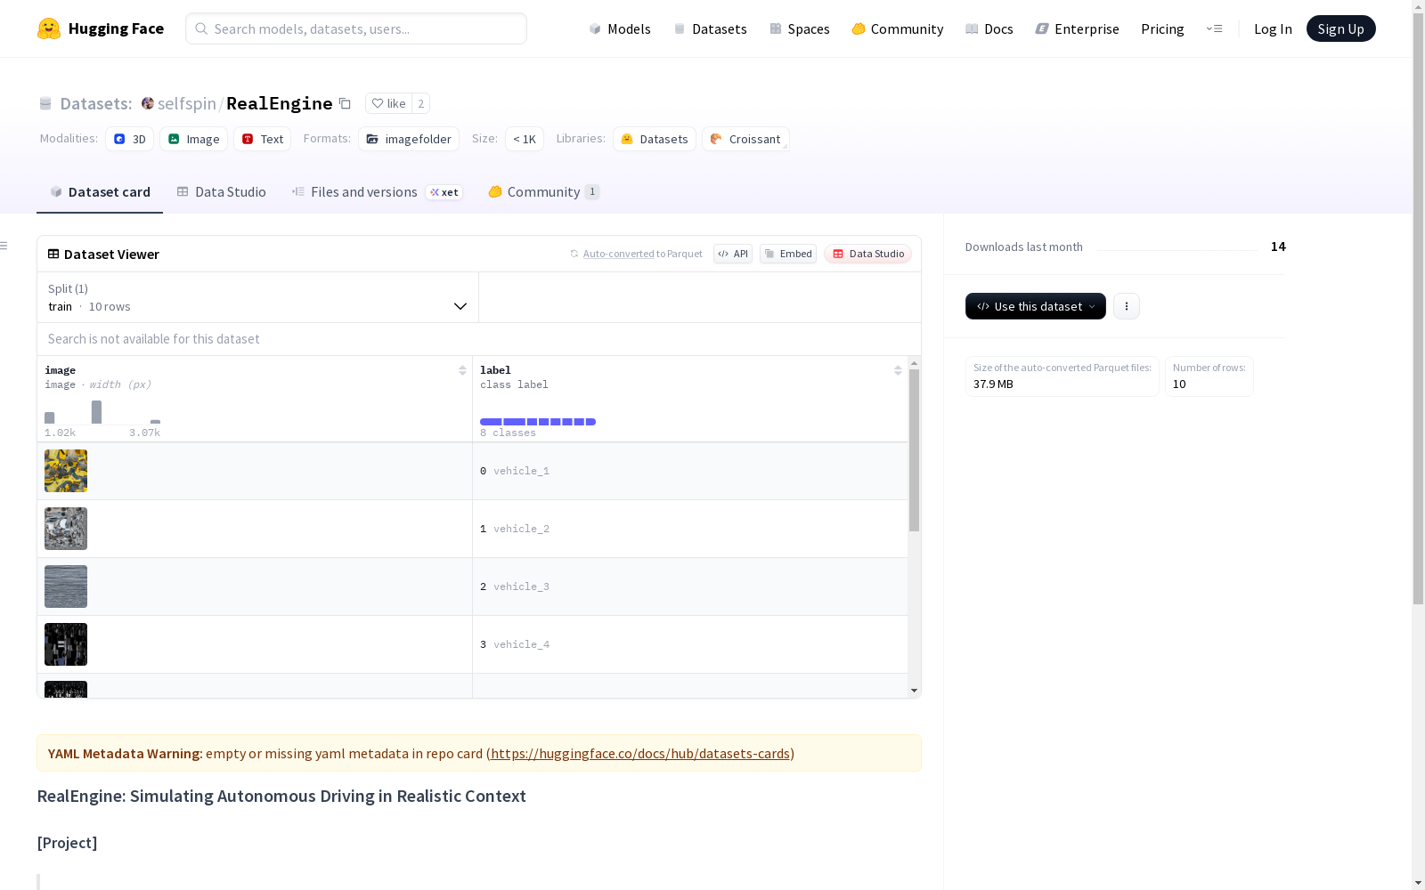This screenshot has width=1425, height=890.
Task: Click the Embed button
Action: coord(788,254)
